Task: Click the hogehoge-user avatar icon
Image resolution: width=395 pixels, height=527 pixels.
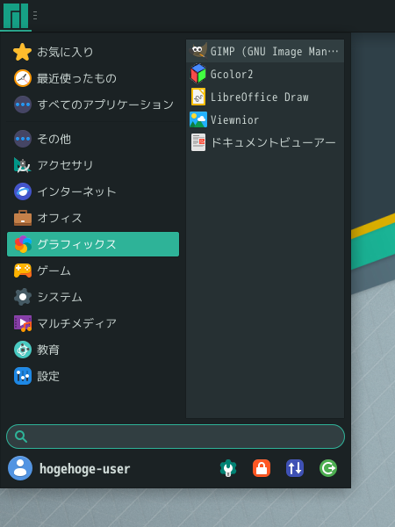Action: coord(20,468)
